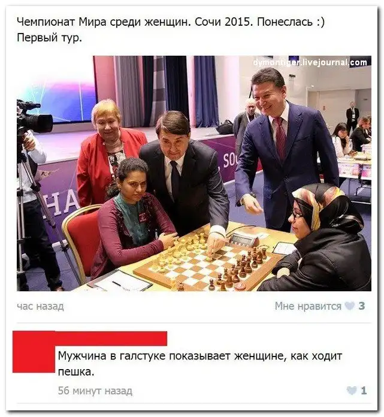Open the chess tournament photo
The image size is (384, 417).
click(194, 173)
